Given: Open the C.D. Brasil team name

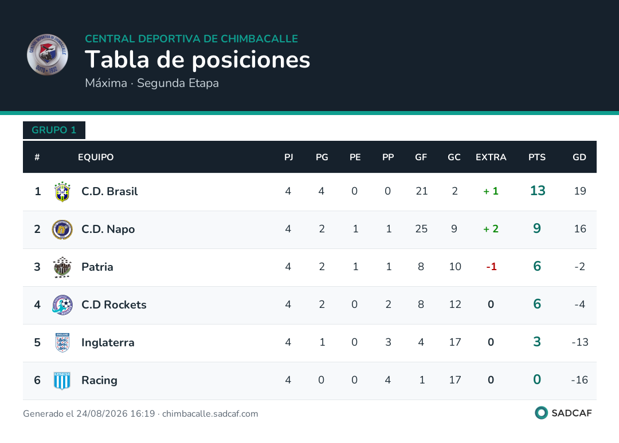Looking at the screenshot, I should 109,192.
